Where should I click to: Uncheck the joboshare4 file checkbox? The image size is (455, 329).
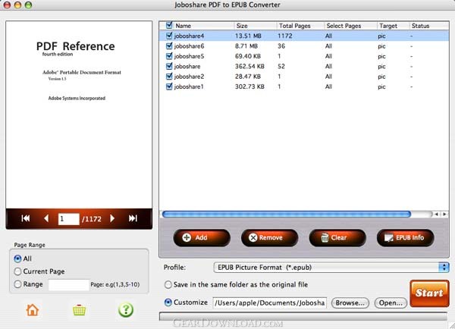(x=169, y=36)
